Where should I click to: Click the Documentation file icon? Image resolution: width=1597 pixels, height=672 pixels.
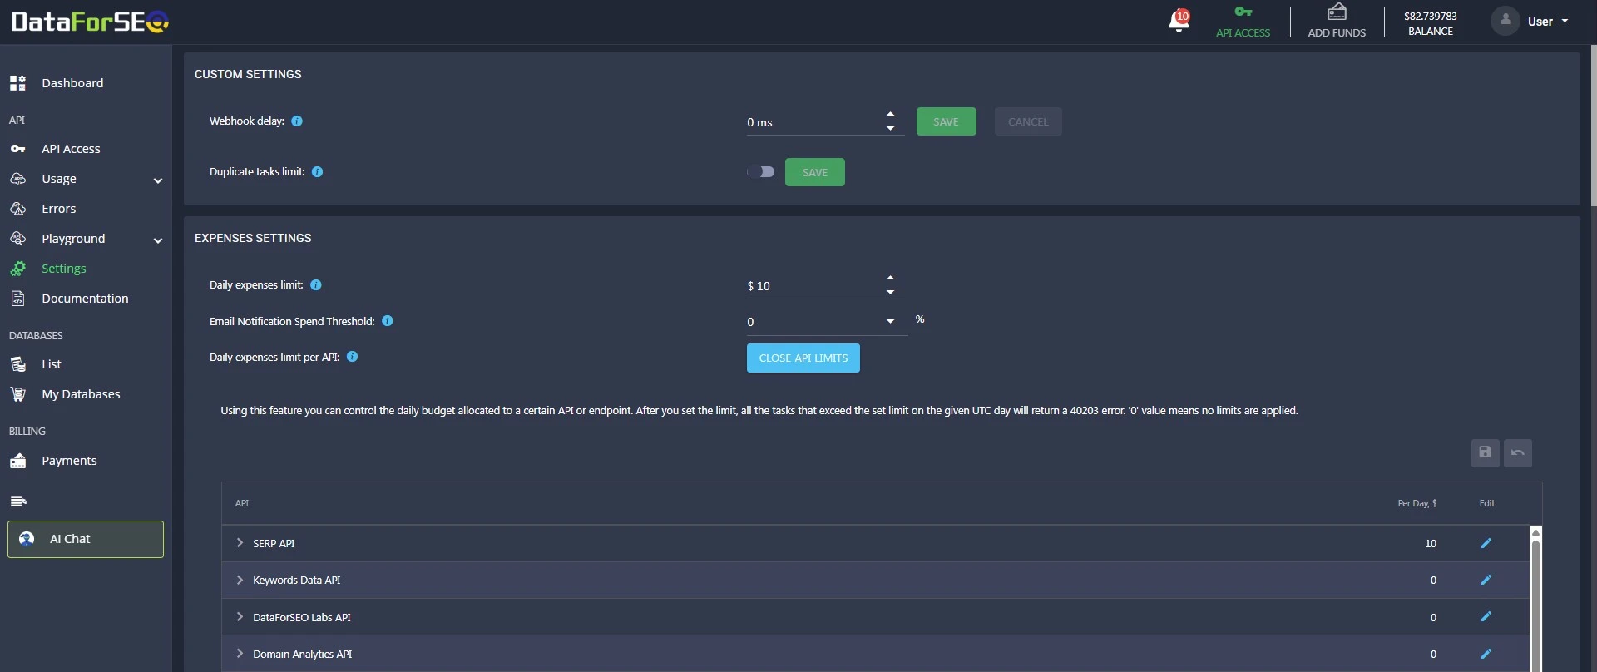[17, 299]
